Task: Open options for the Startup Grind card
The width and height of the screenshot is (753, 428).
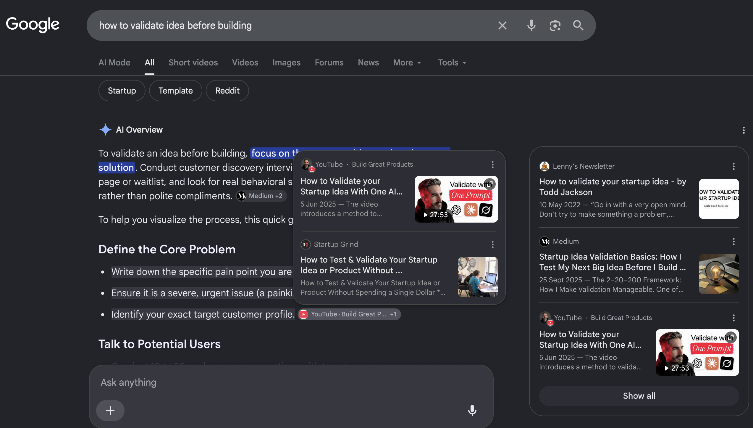Action: click(493, 244)
